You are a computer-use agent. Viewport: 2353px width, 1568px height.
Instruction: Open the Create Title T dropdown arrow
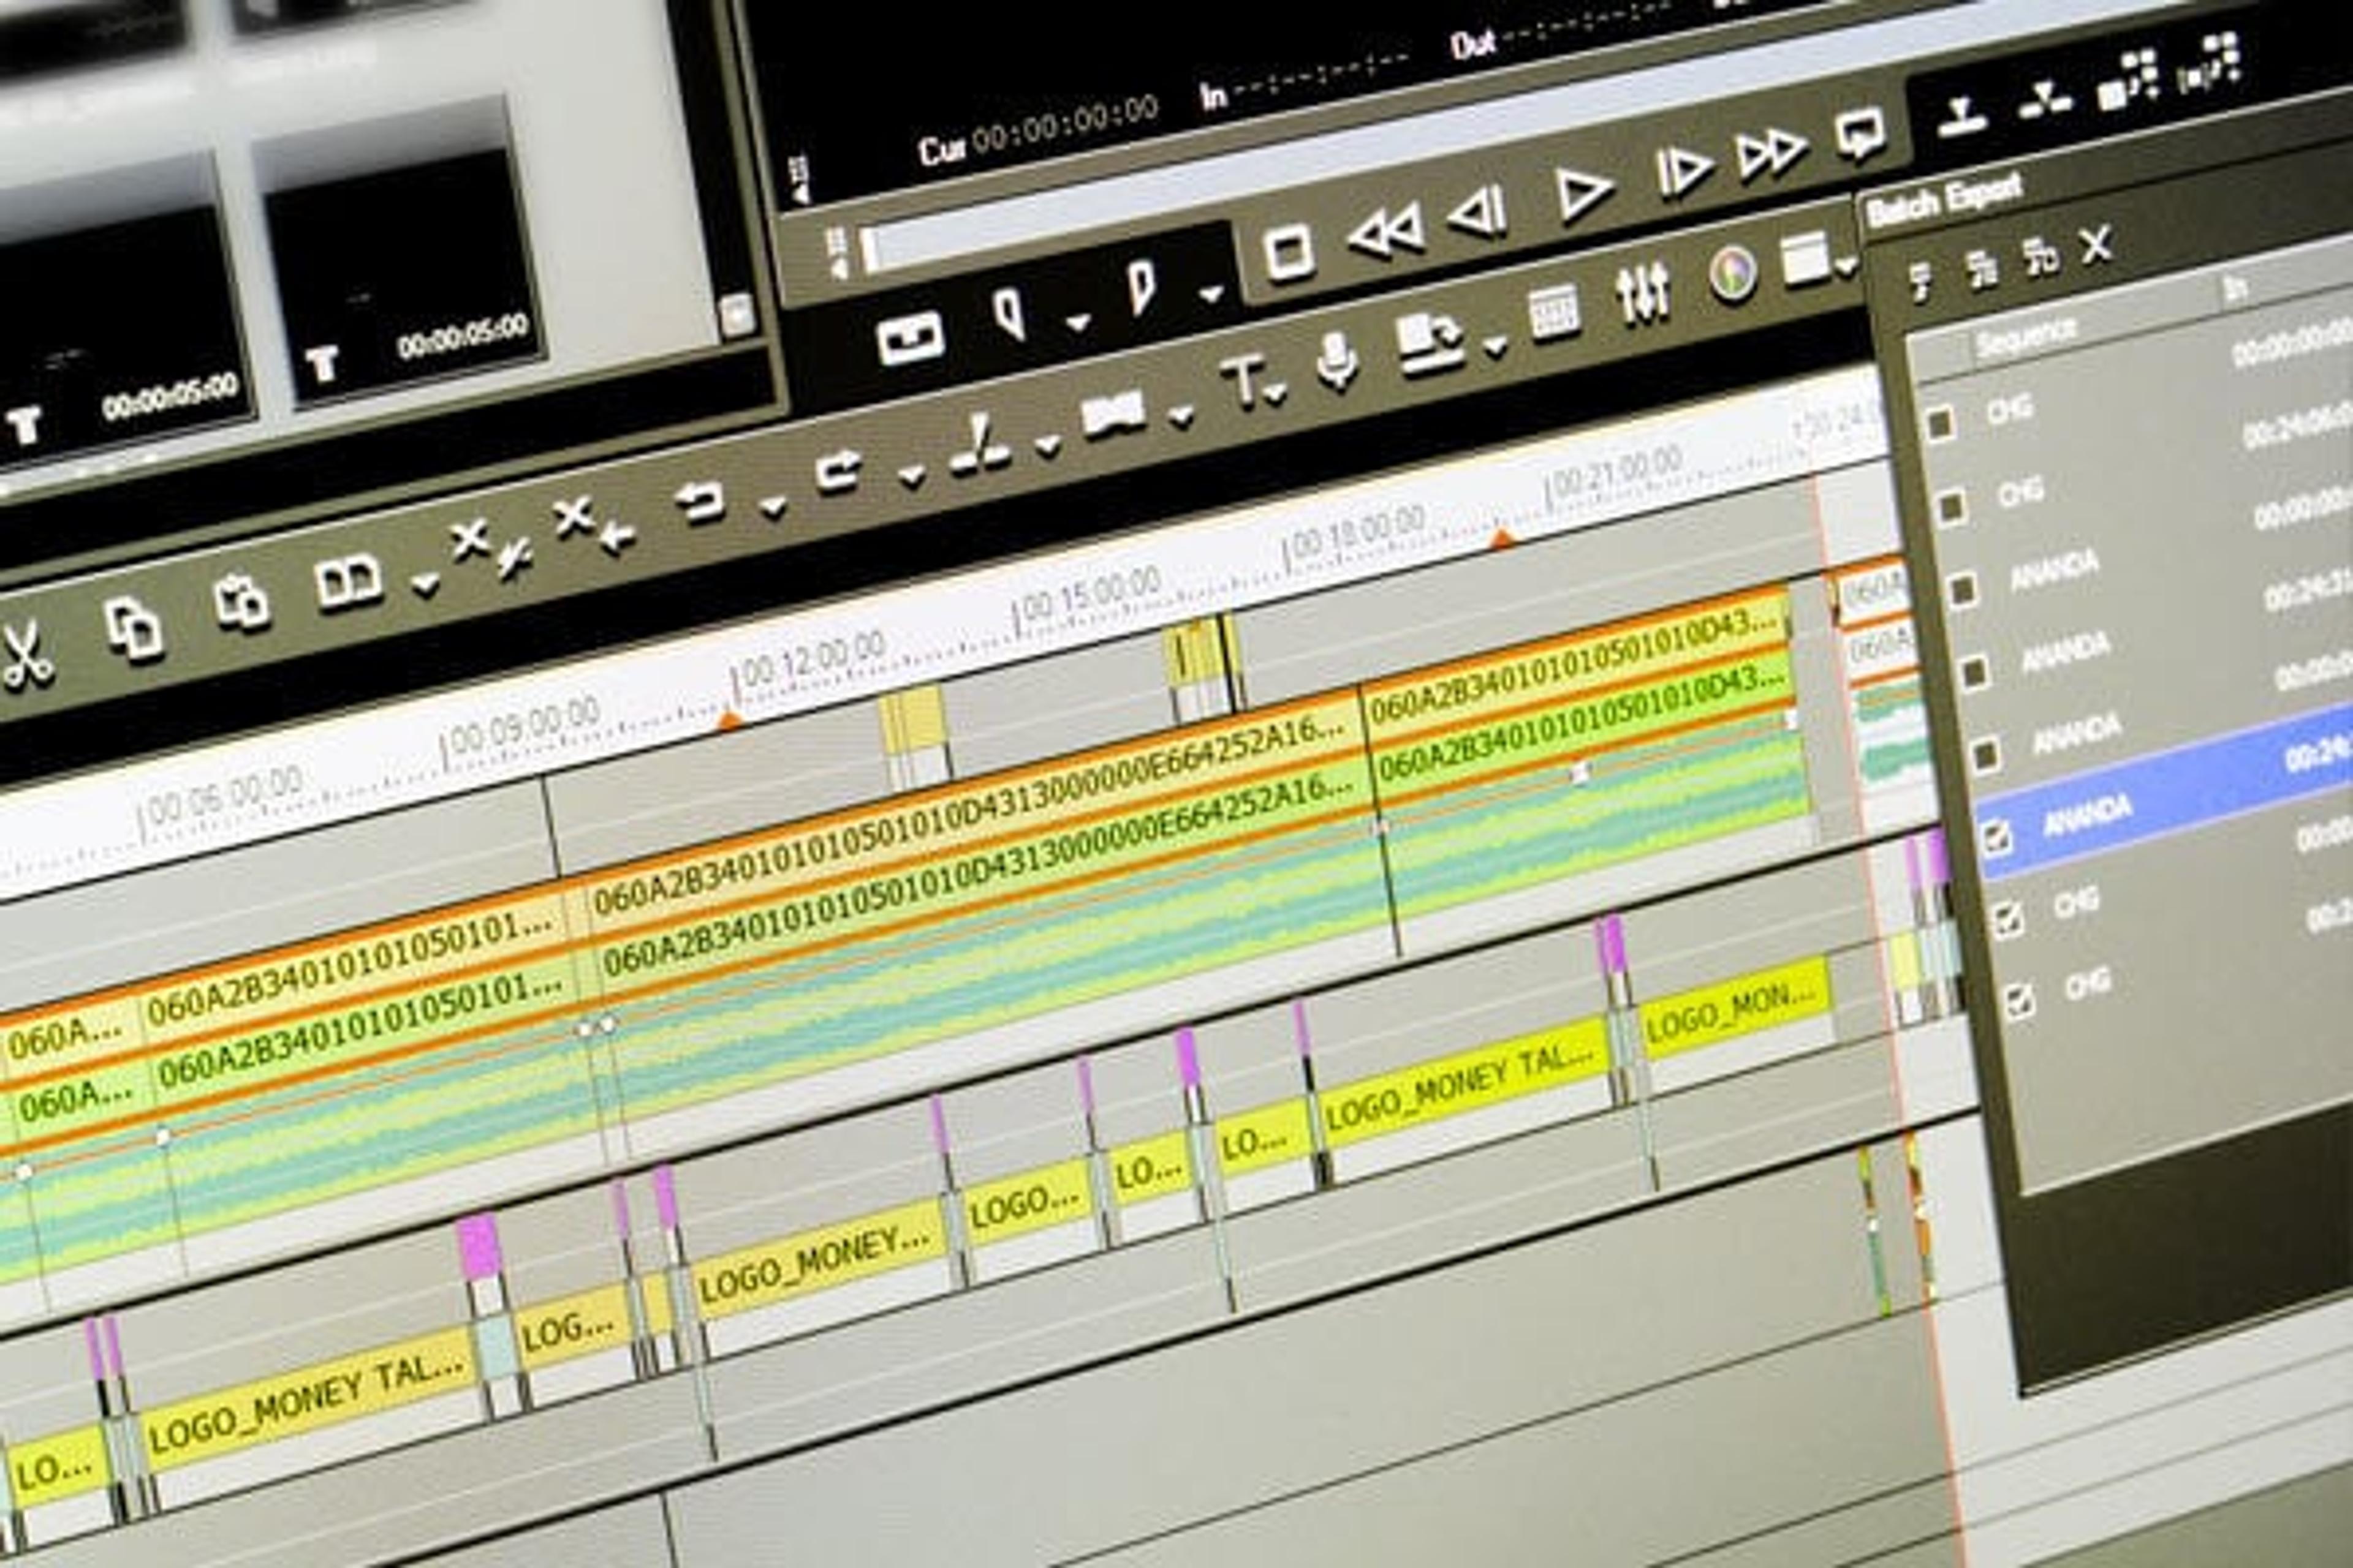tap(1275, 396)
